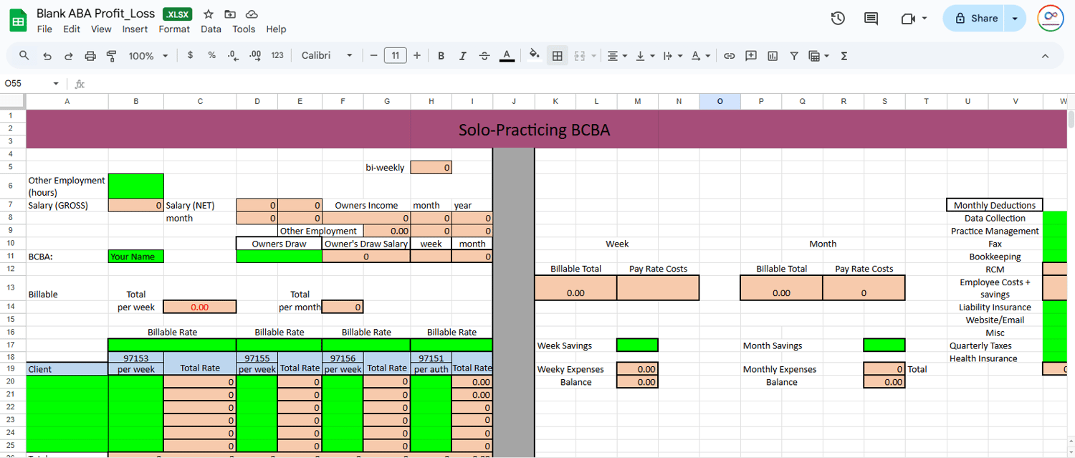
Task: Open the fill color picker
Action: point(534,55)
